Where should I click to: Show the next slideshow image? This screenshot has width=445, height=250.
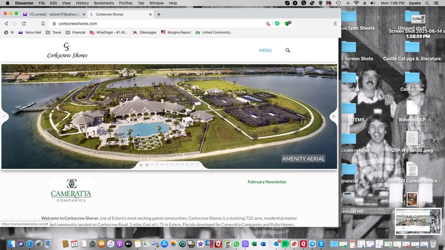(334, 116)
